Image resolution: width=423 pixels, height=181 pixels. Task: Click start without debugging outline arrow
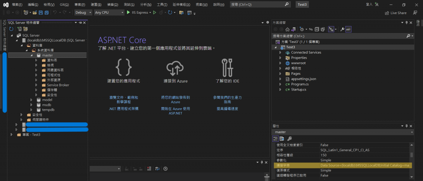point(154,12)
